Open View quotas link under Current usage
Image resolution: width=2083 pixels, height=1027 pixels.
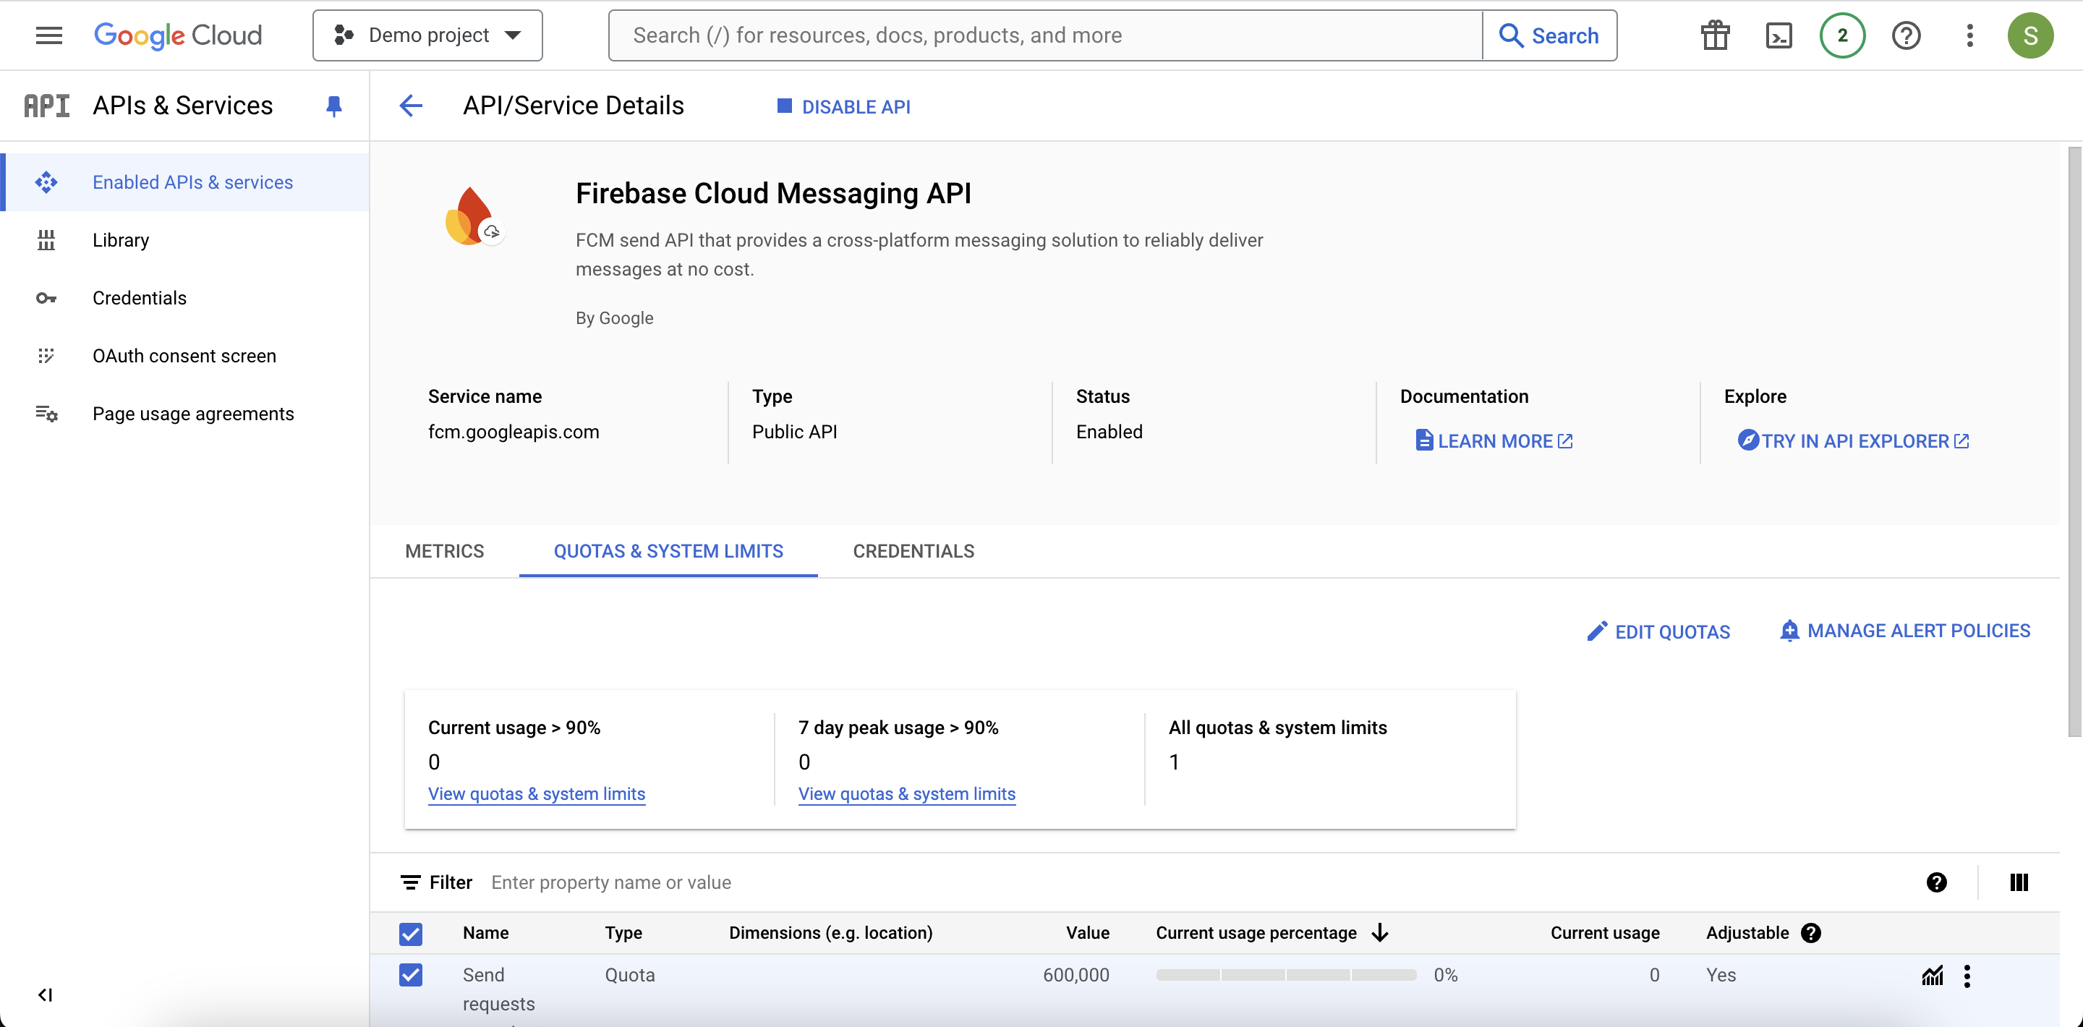536,794
